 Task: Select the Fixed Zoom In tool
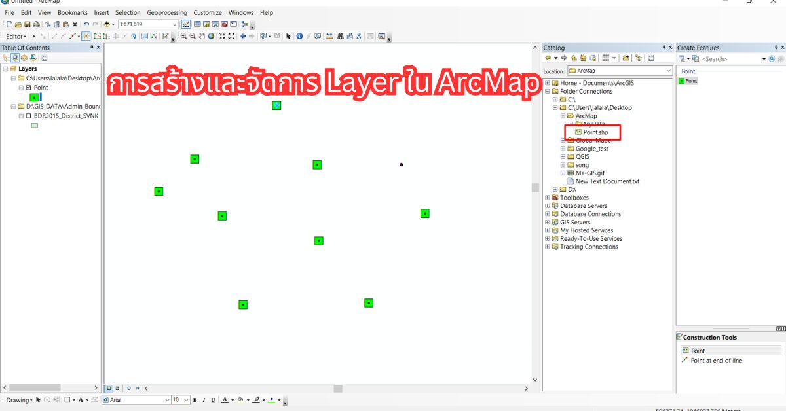tap(222, 36)
